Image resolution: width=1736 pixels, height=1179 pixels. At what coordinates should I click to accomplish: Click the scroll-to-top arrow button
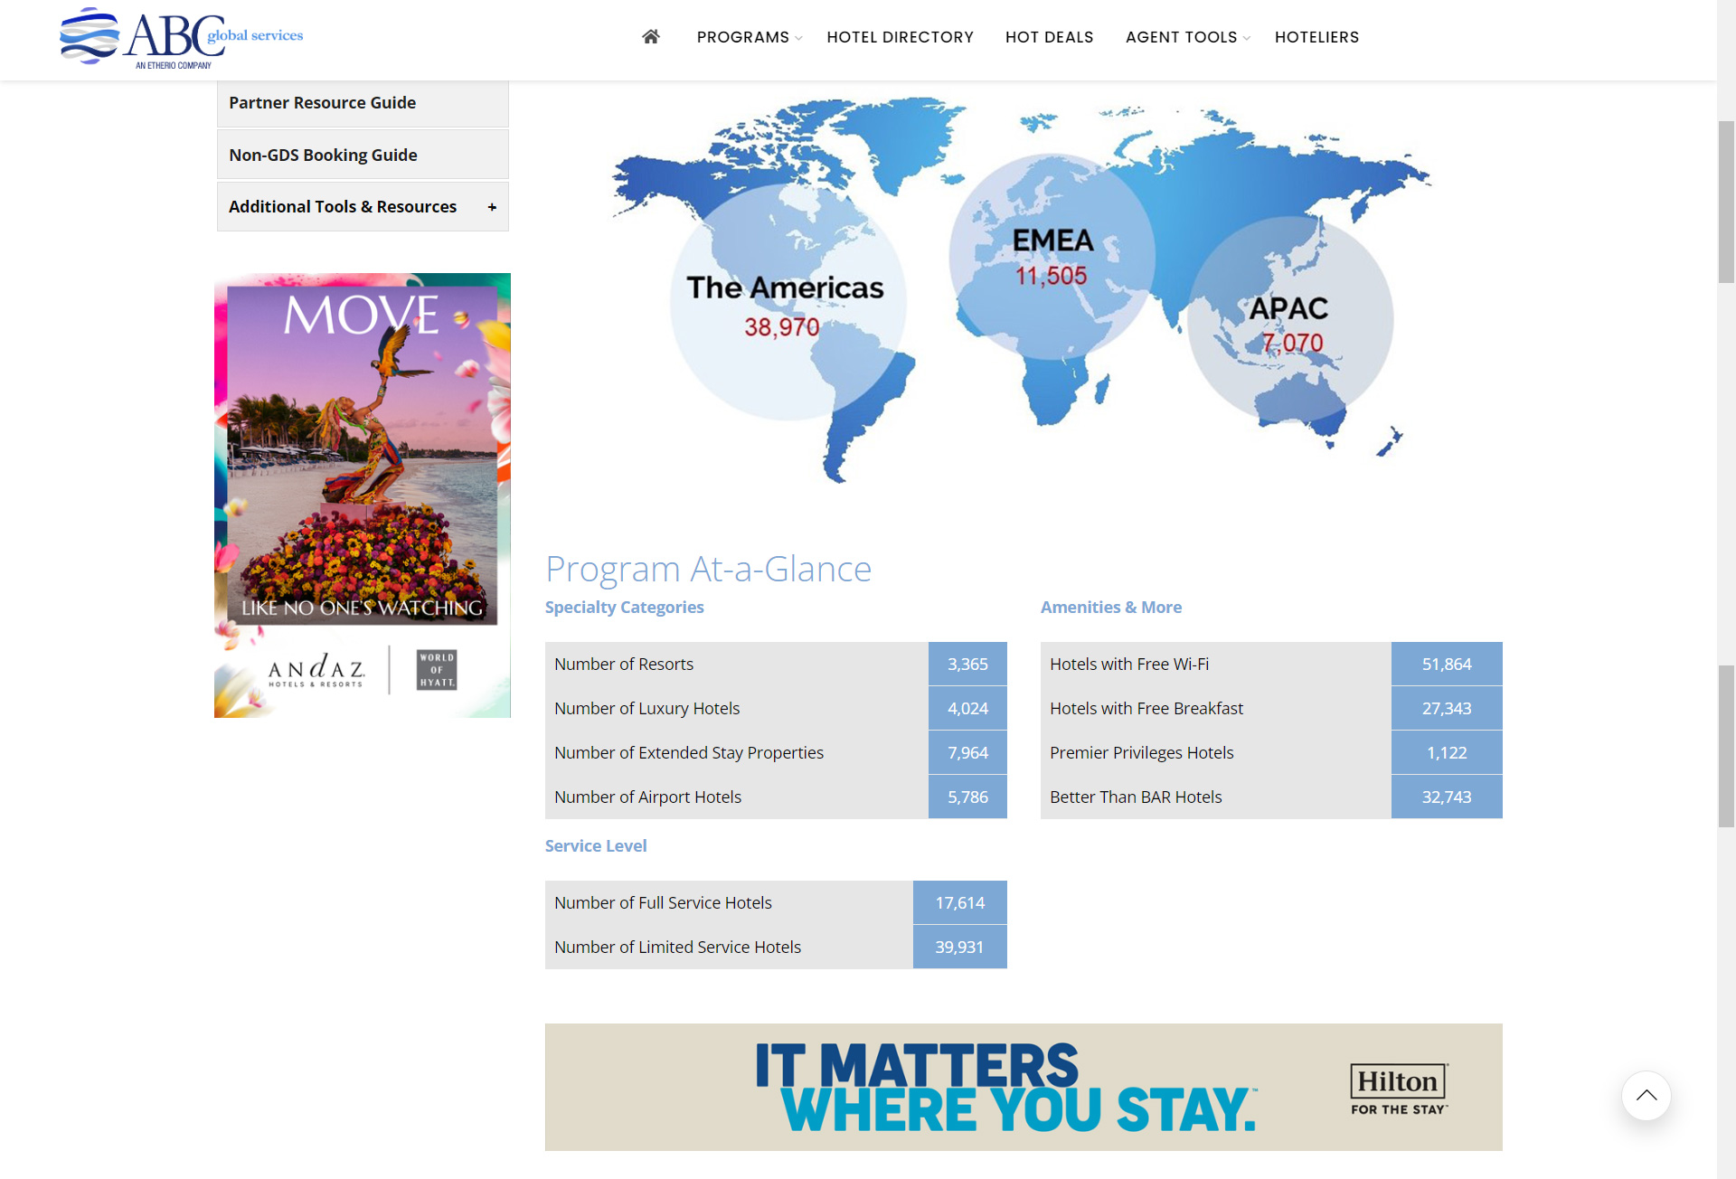click(x=1647, y=1096)
